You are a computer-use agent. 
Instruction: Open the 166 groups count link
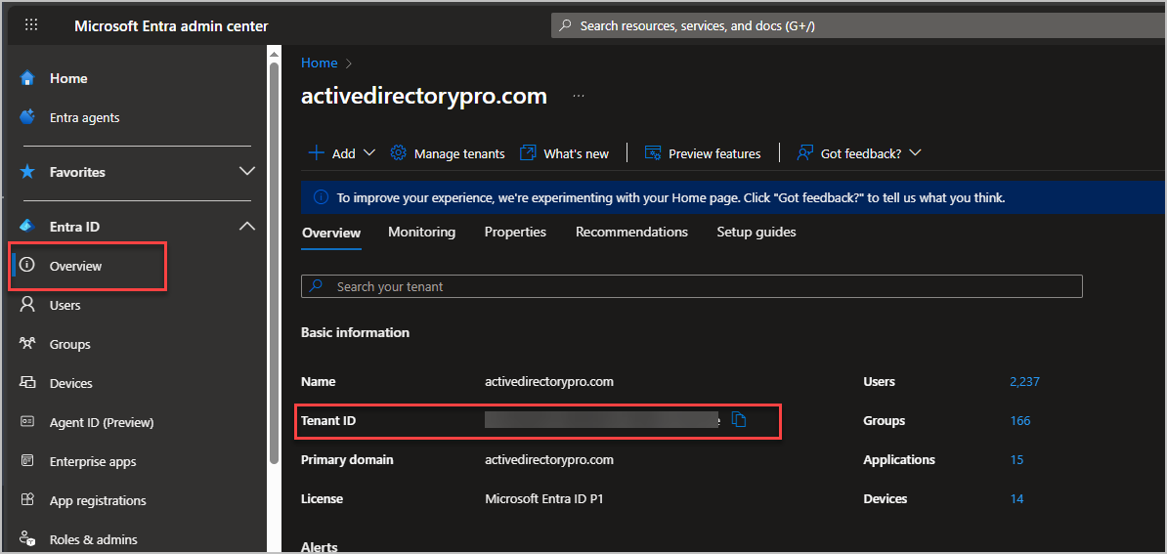1020,421
